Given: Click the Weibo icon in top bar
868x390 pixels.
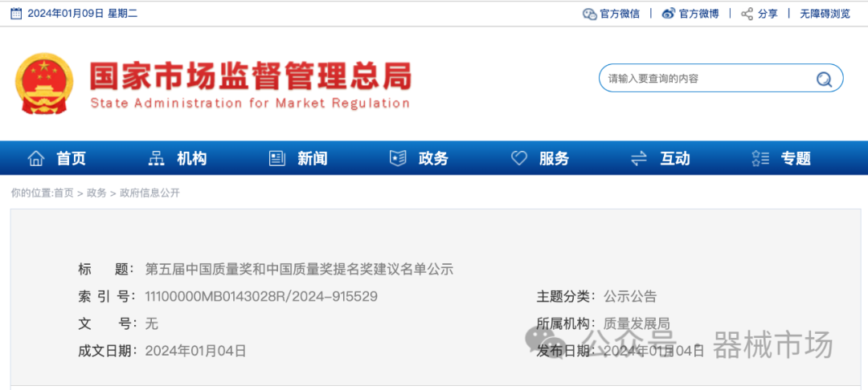Looking at the screenshot, I should click(x=669, y=14).
